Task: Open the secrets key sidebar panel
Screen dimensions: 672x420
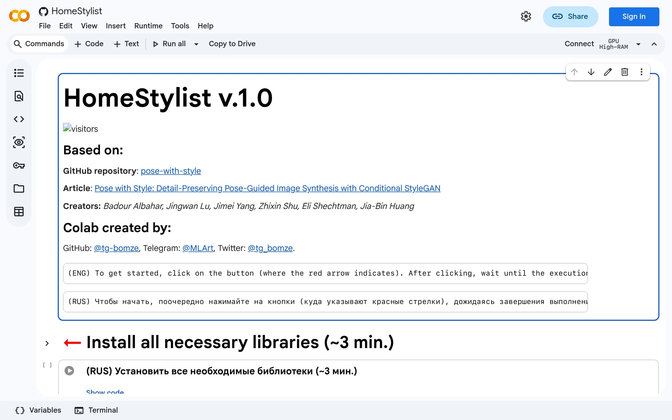Action: click(x=19, y=166)
